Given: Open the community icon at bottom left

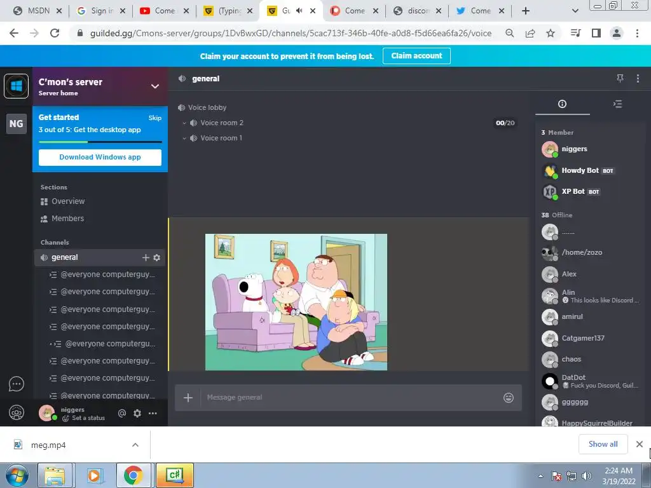Looking at the screenshot, I should click(x=16, y=412).
